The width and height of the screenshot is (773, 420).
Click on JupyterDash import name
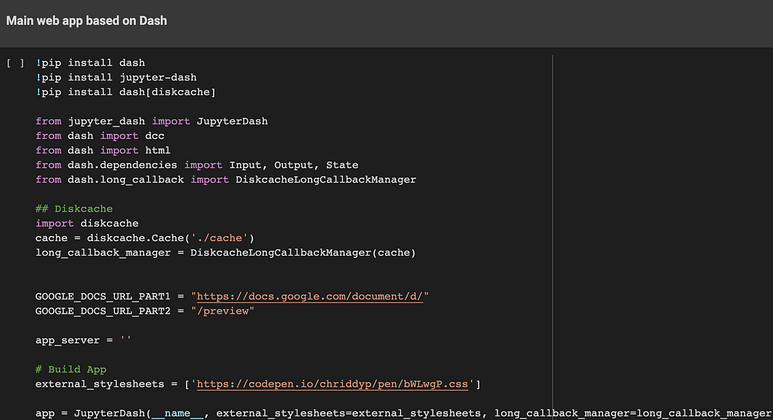pos(233,121)
